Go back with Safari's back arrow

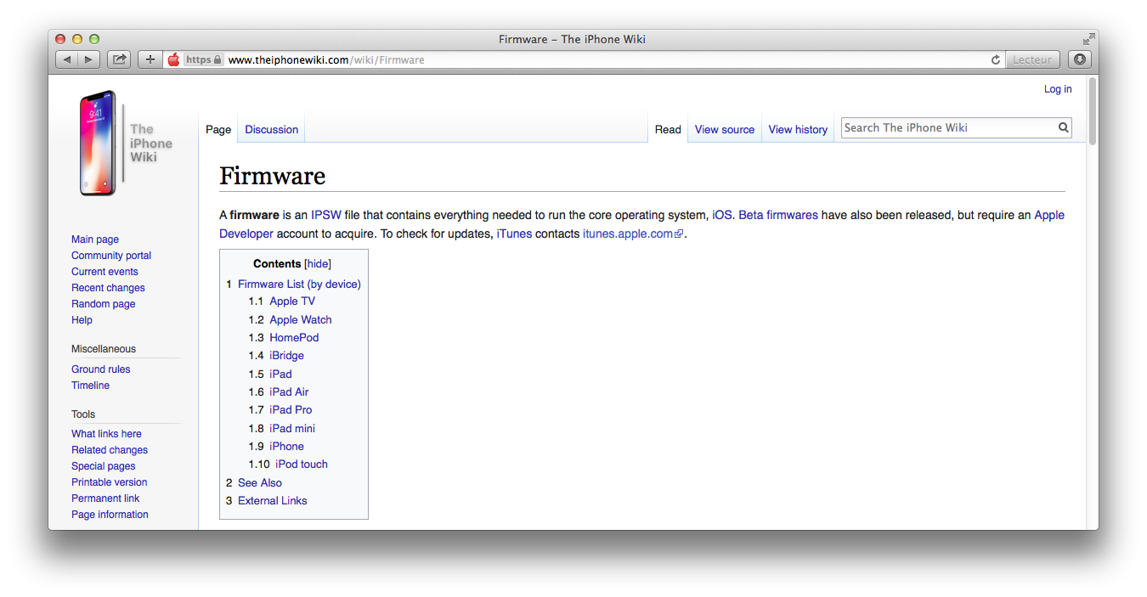(67, 59)
